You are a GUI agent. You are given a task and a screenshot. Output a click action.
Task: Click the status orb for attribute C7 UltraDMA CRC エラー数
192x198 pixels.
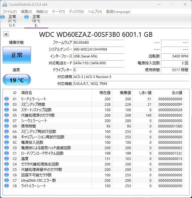pos(7,180)
